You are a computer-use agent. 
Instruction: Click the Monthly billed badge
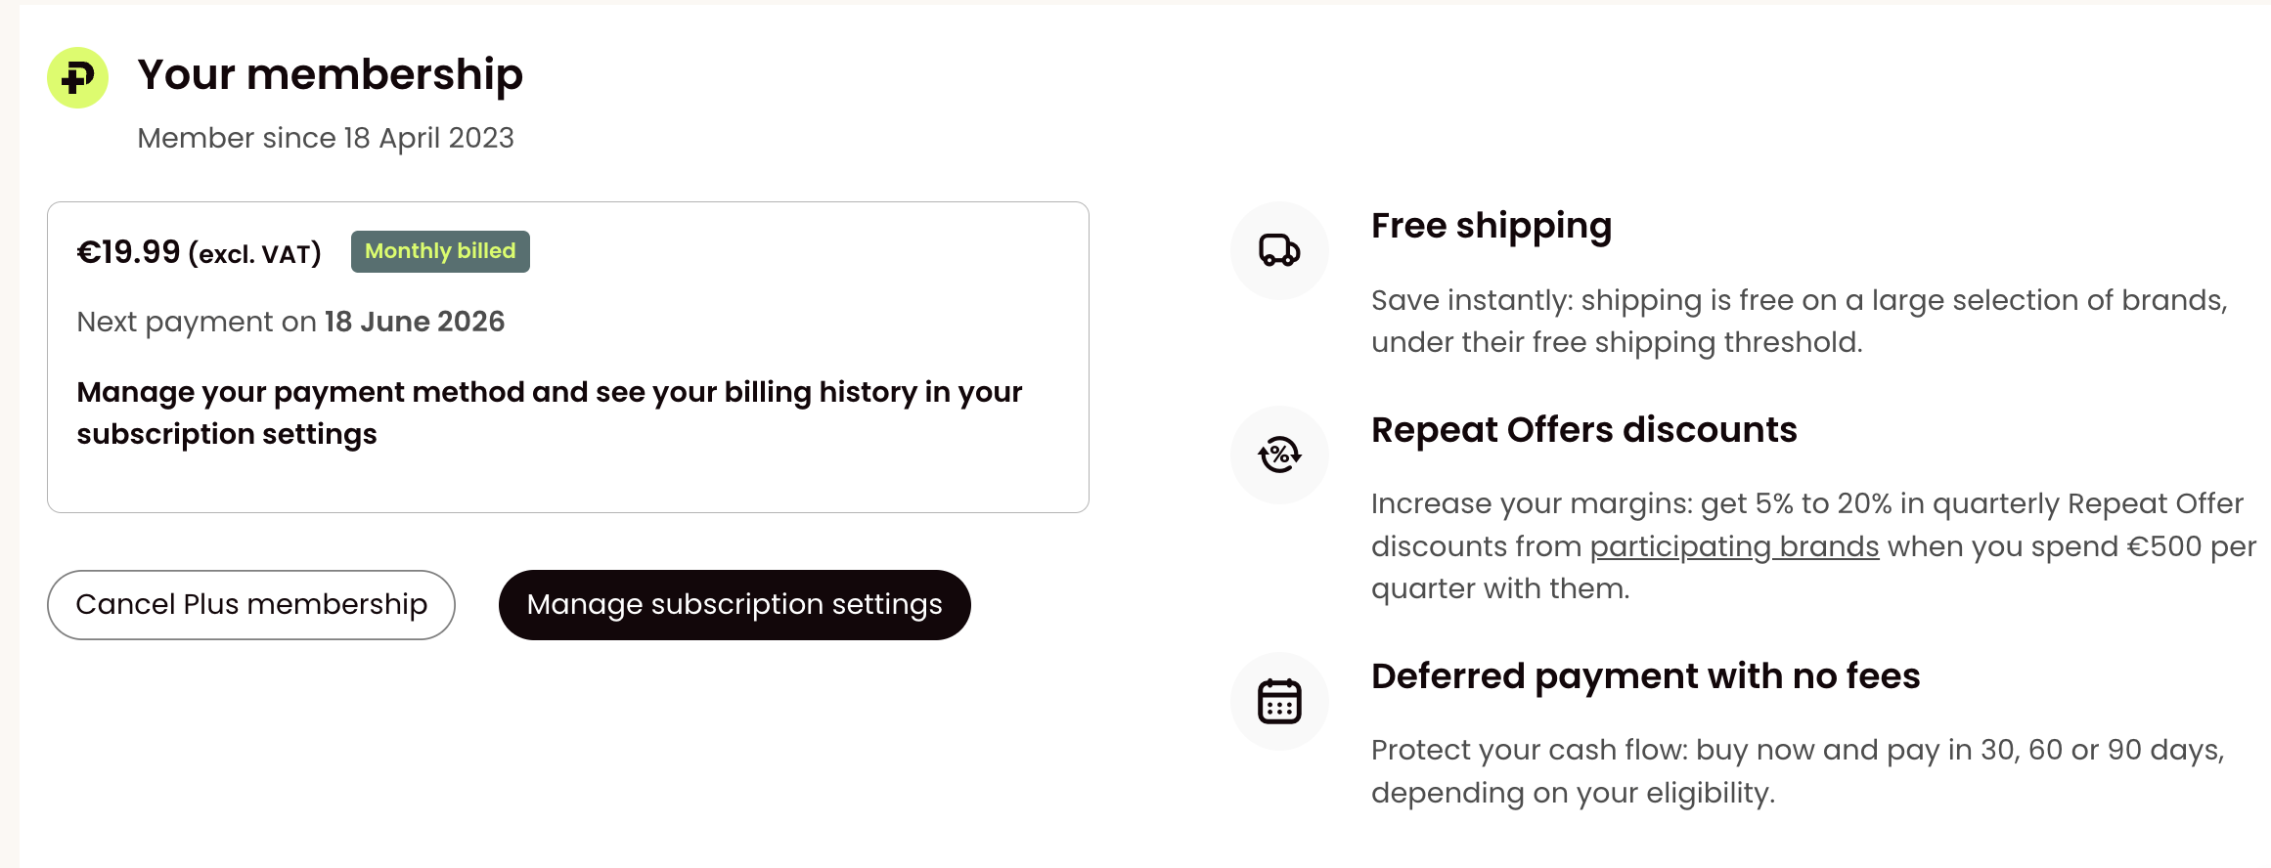point(440,251)
